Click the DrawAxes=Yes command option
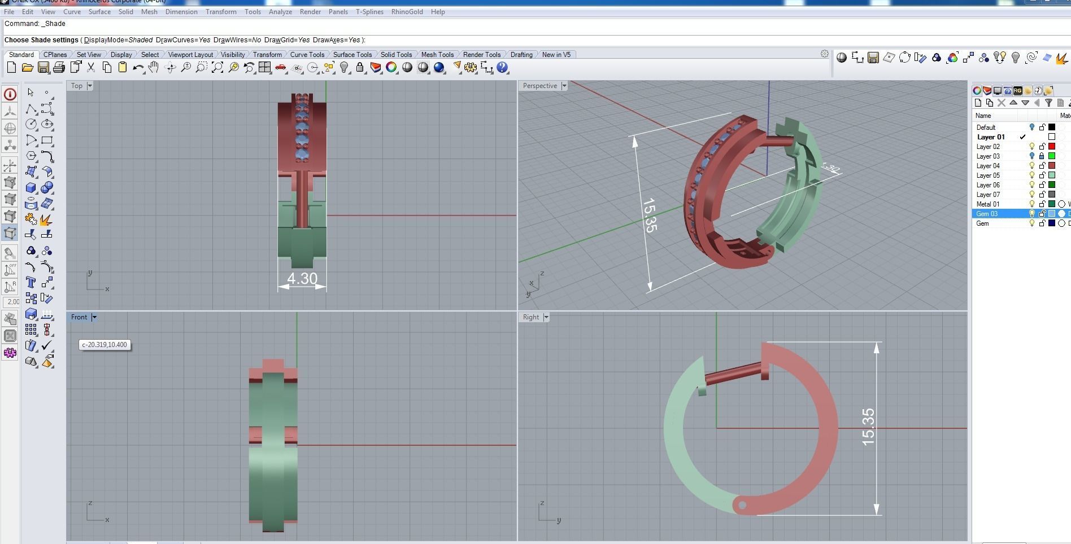This screenshot has height=544, width=1071. 337,40
